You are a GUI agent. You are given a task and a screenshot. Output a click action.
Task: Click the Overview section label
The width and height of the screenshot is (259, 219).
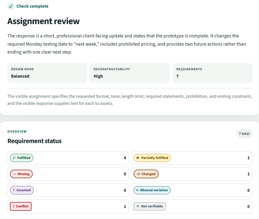pos(17,131)
